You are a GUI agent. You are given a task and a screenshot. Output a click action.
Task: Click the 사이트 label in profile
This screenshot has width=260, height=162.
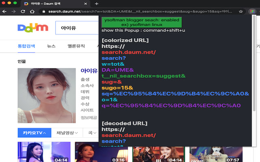(87, 110)
